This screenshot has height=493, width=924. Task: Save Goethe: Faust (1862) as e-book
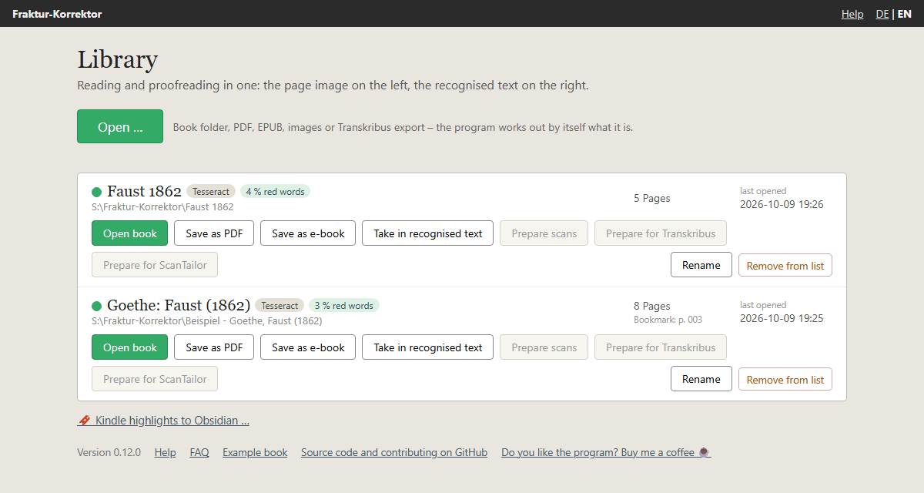(308, 347)
